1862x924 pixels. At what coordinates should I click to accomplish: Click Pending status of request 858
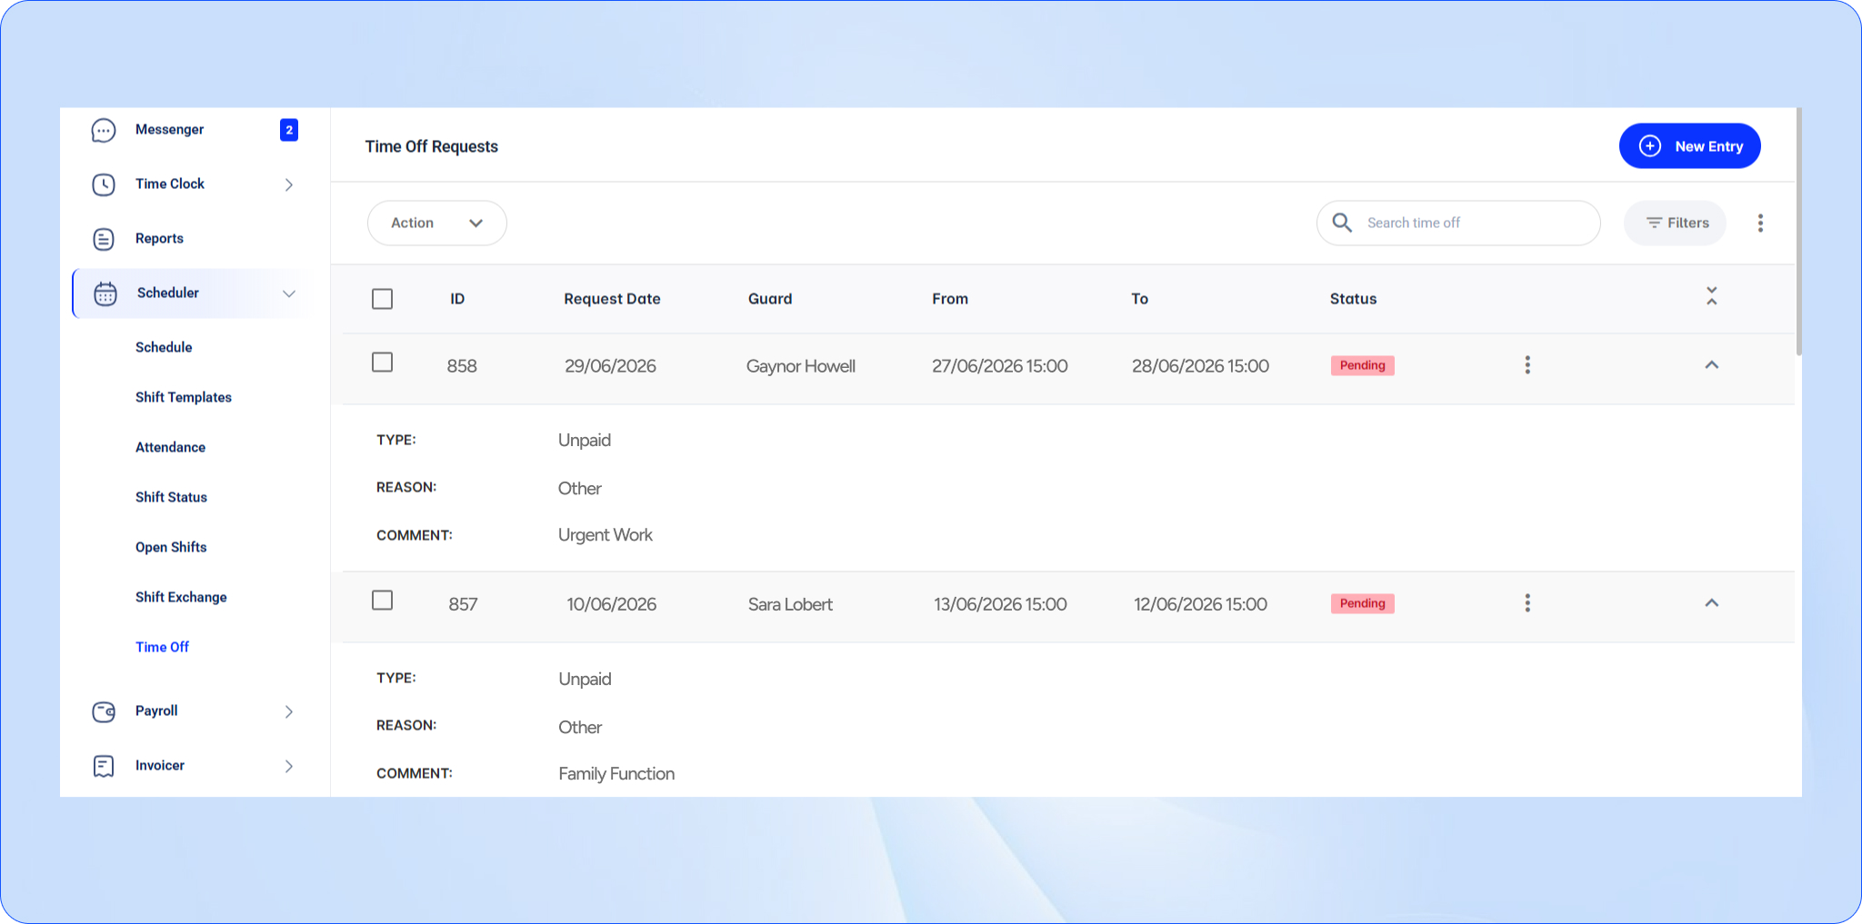click(1362, 365)
